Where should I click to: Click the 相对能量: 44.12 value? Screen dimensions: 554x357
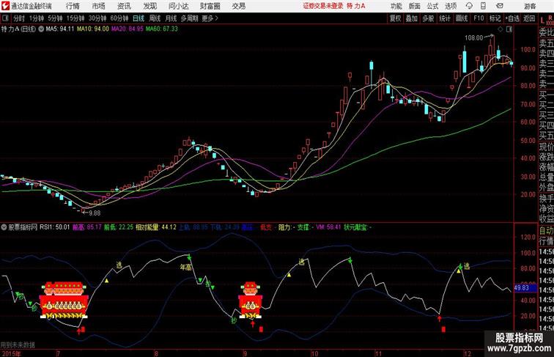click(x=156, y=227)
